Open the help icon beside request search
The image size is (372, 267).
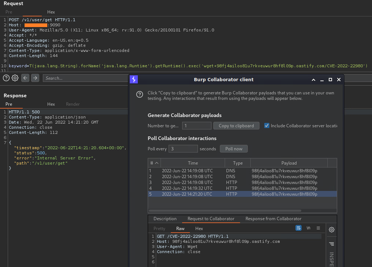6,78
